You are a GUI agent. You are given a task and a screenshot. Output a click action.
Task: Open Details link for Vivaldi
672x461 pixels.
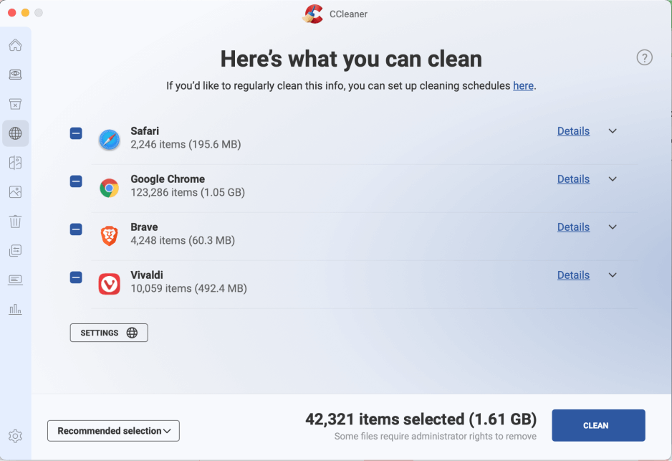573,275
